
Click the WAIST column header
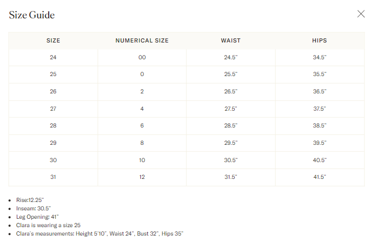click(230, 40)
